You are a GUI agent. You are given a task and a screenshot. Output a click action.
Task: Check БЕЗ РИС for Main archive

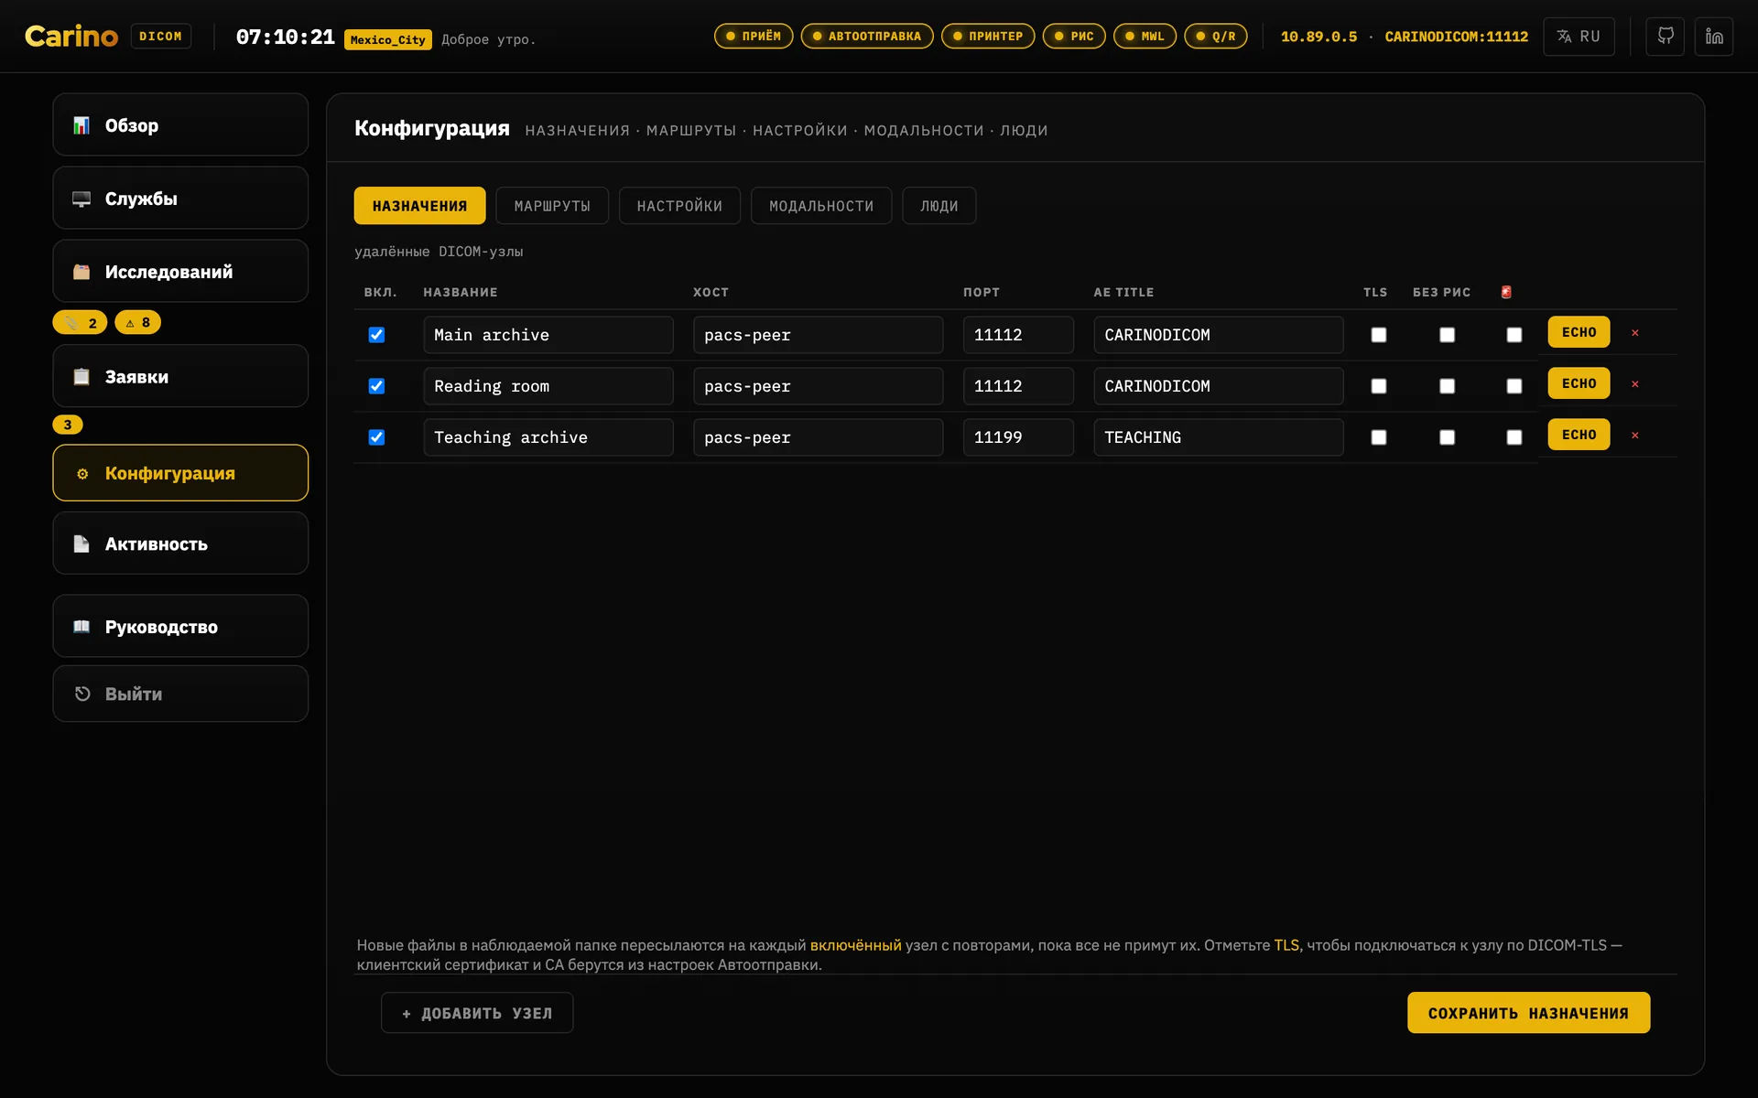(1448, 335)
